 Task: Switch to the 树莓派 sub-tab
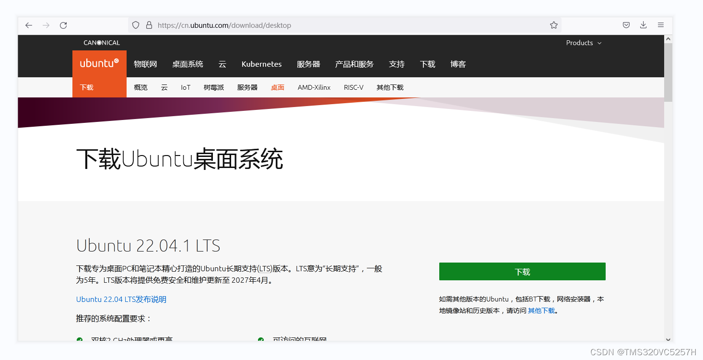click(x=214, y=87)
